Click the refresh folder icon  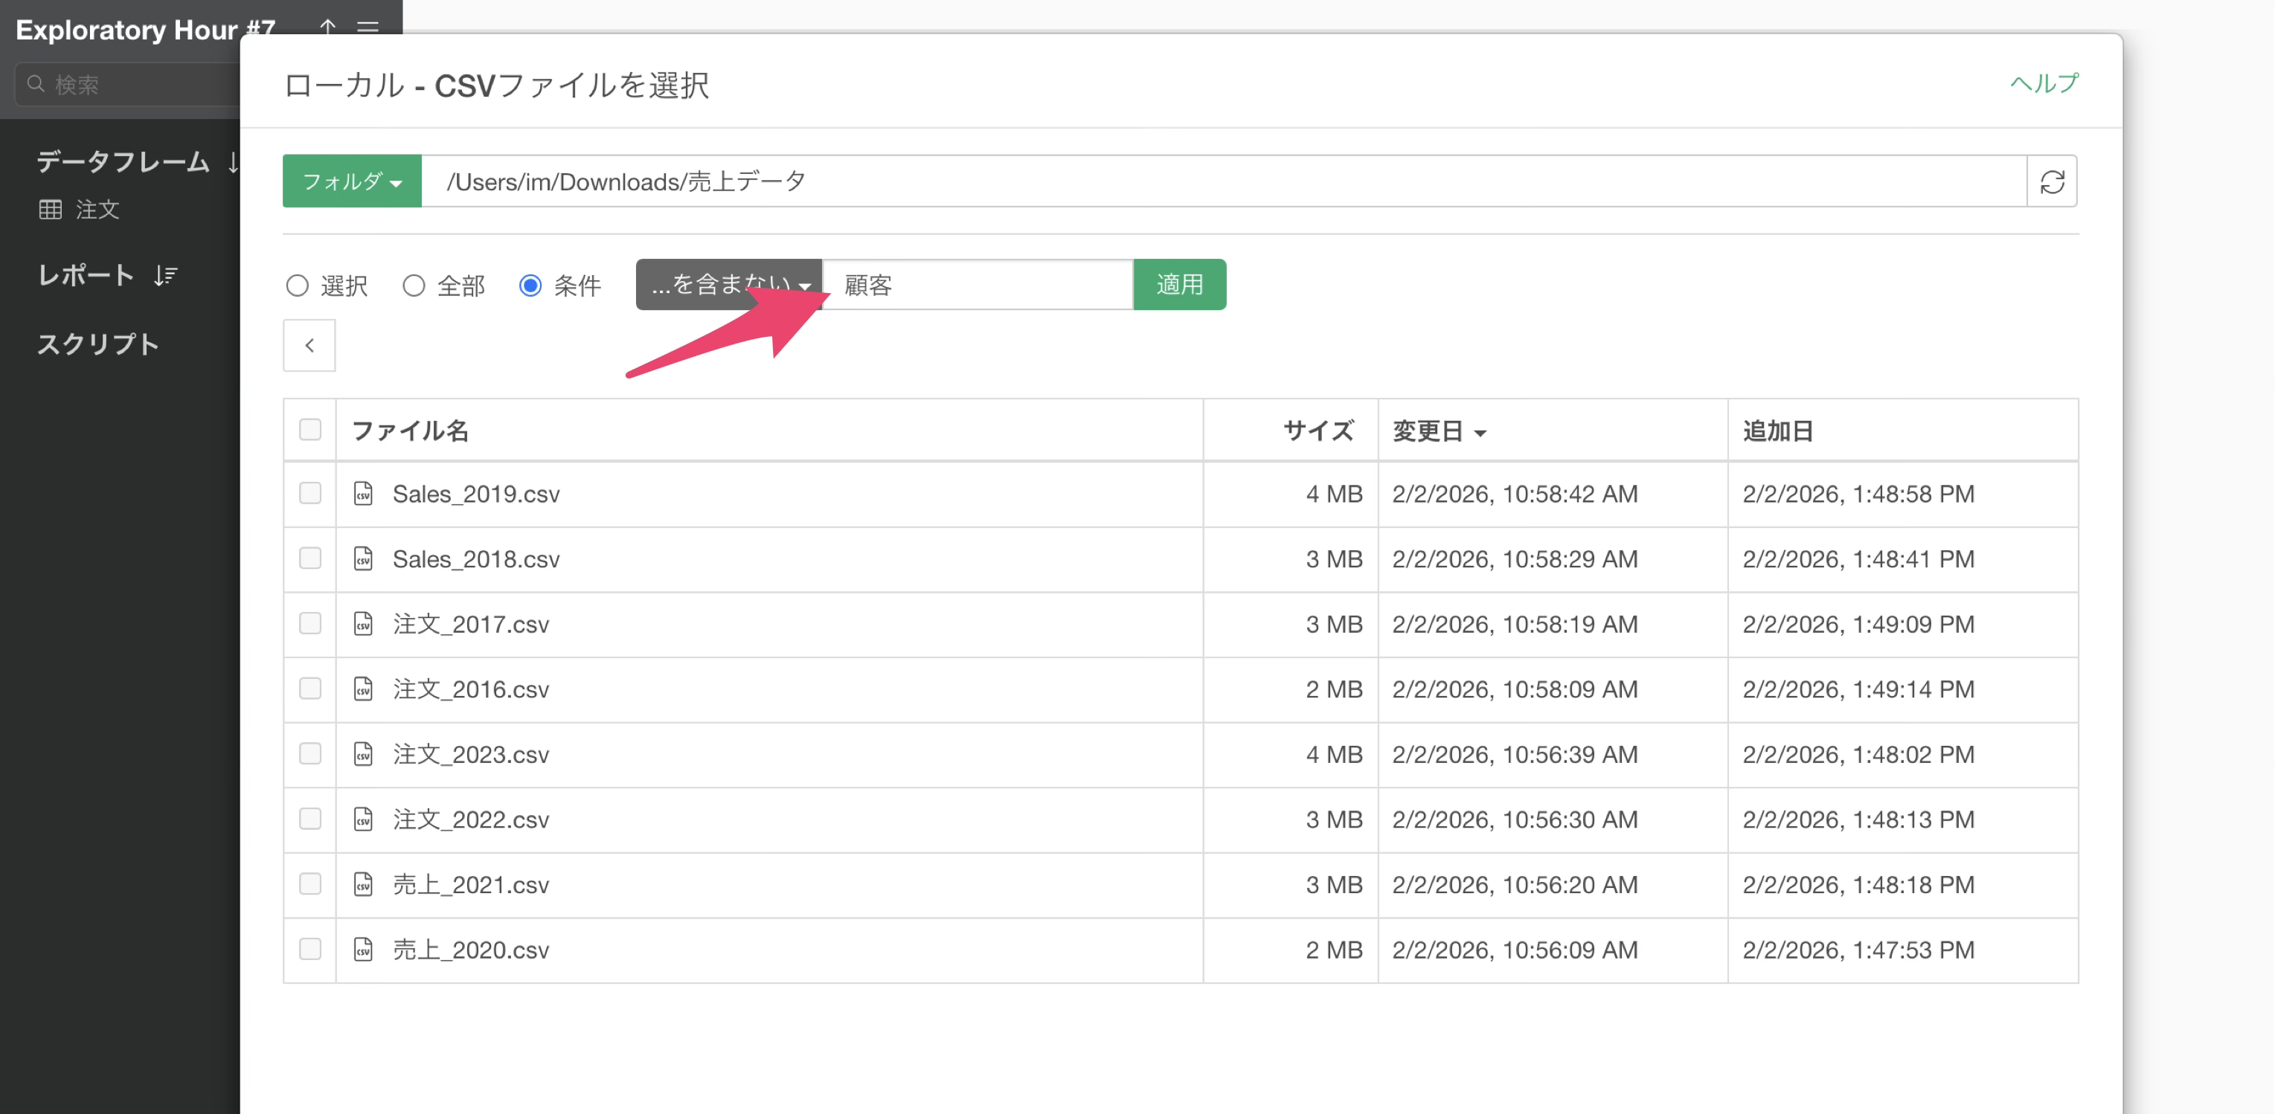pos(2052,182)
